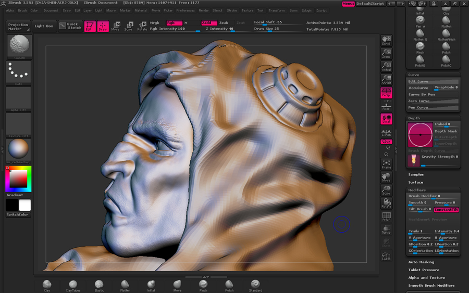This screenshot has width=469, height=293.
Task: Choose the PolishC brush in palette
Action: [446, 61]
